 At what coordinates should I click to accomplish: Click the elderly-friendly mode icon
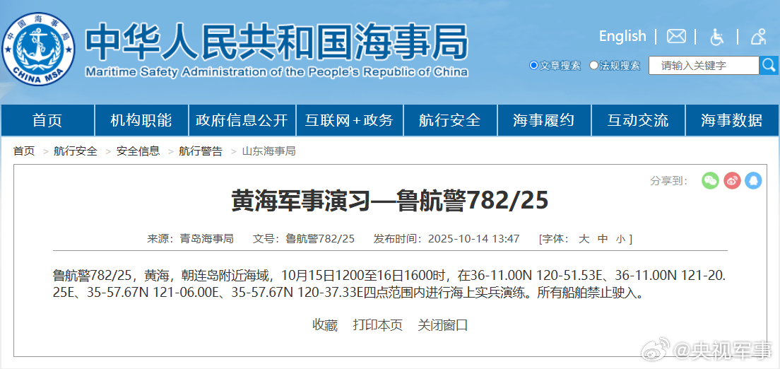point(758,37)
